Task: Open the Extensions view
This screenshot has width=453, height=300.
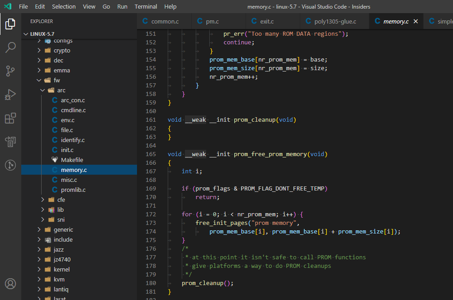Action: coord(10,118)
